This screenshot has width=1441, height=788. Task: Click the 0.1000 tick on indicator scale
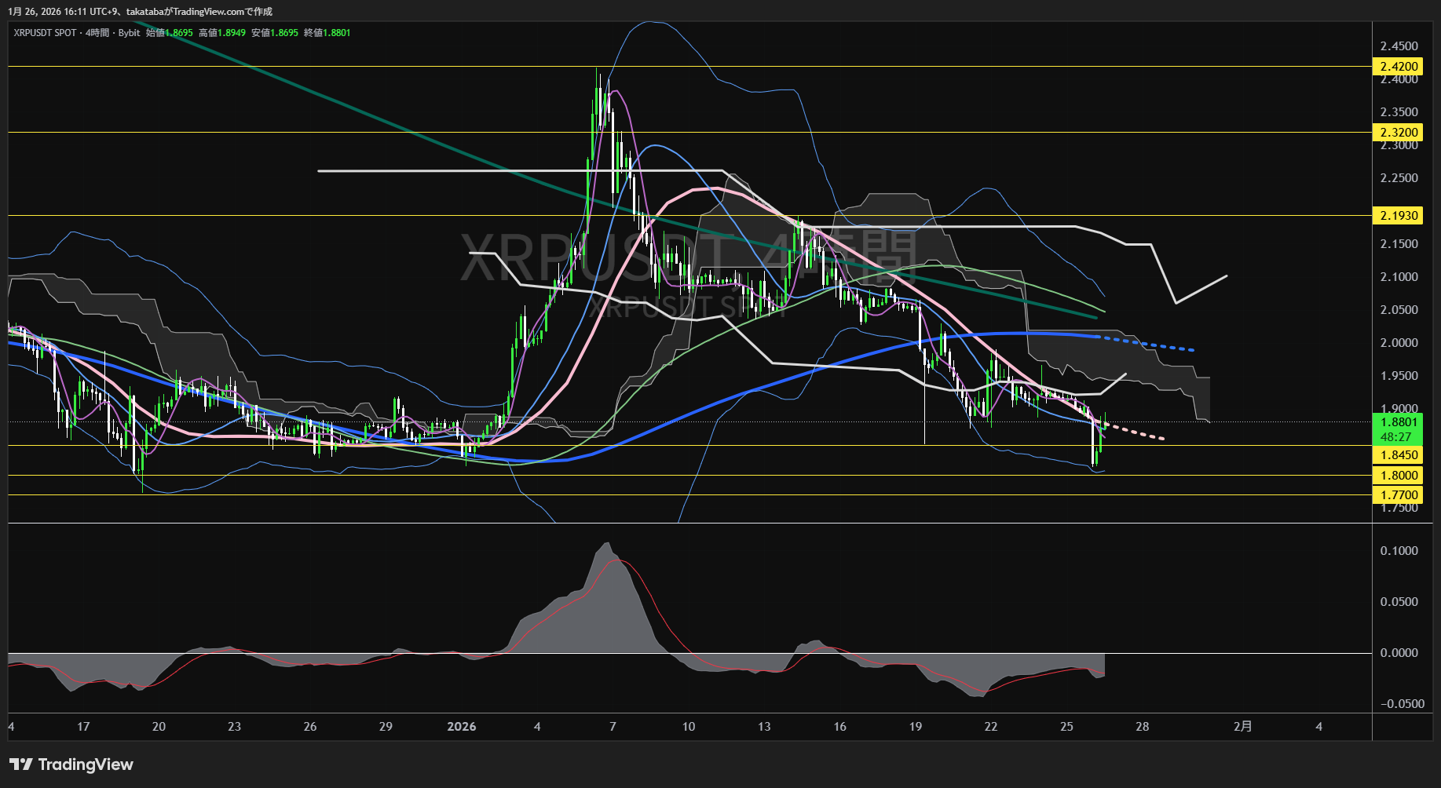(1399, 551)
